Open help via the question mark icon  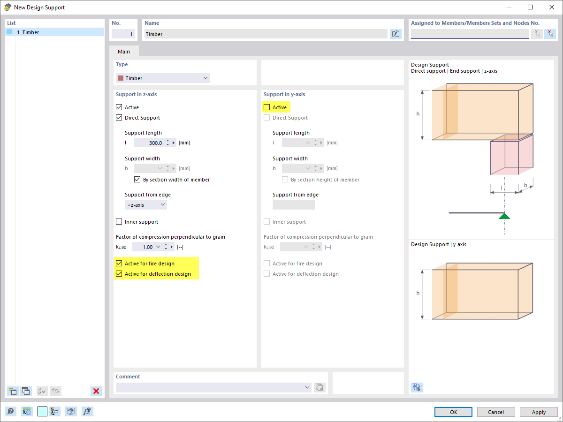coord(10,411)
